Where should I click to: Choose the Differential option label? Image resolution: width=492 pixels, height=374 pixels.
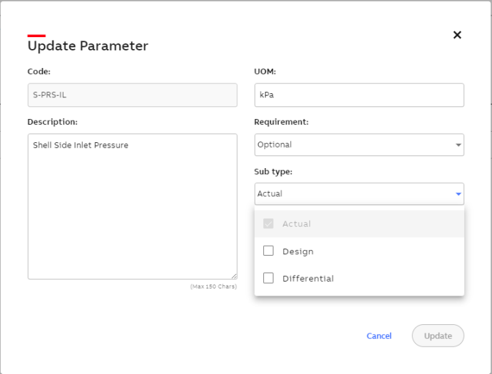tap(308, 279)
